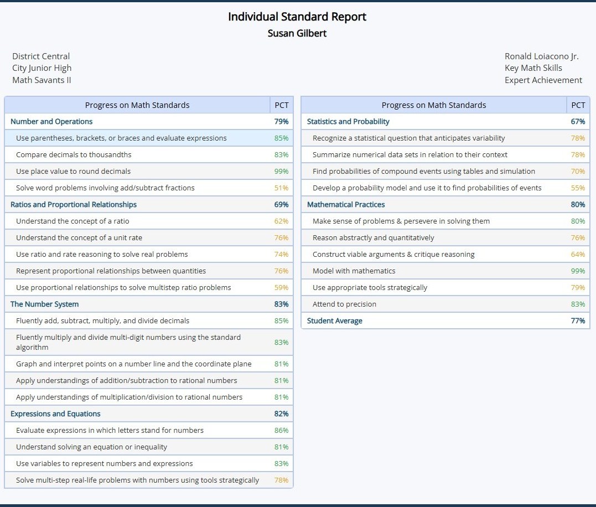Click the 99% score for Model with mathematics
The width and height of the screenshot is (596, 507).
point(578,271)
